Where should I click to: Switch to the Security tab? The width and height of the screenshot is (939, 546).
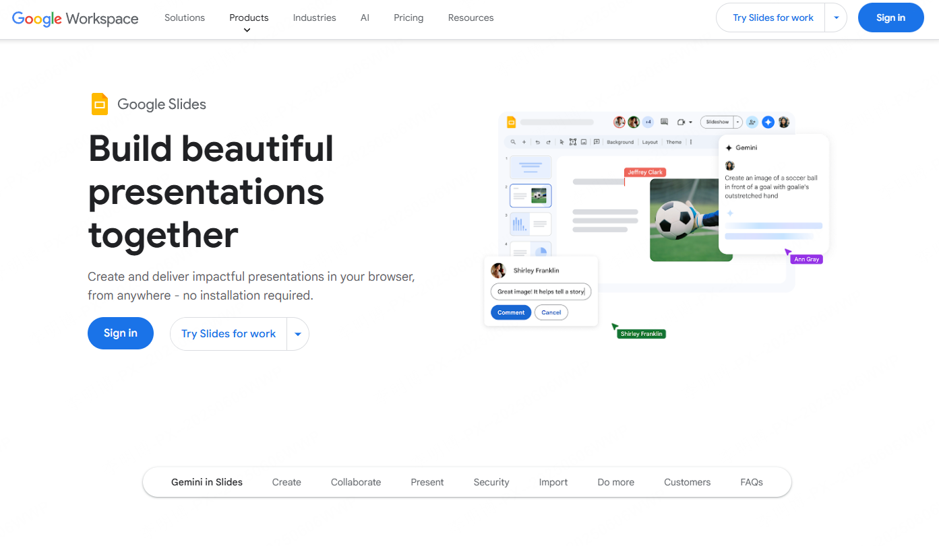tap(491, 482)
